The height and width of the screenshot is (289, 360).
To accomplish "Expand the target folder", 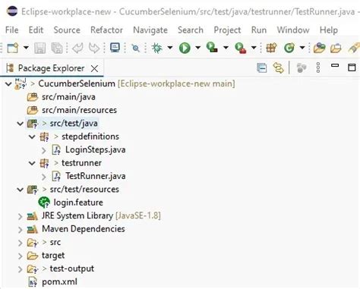I will tap(20, 256).
